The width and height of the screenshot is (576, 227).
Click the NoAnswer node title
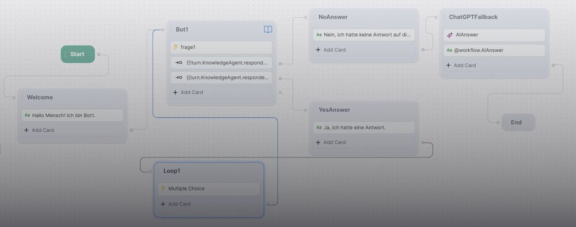[x=333, y=17]
